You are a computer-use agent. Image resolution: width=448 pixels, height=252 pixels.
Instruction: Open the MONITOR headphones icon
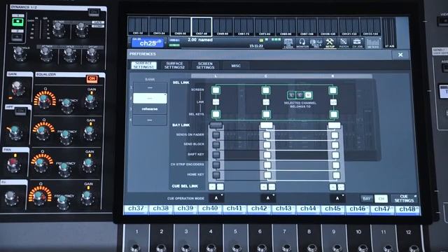(302, 43)
